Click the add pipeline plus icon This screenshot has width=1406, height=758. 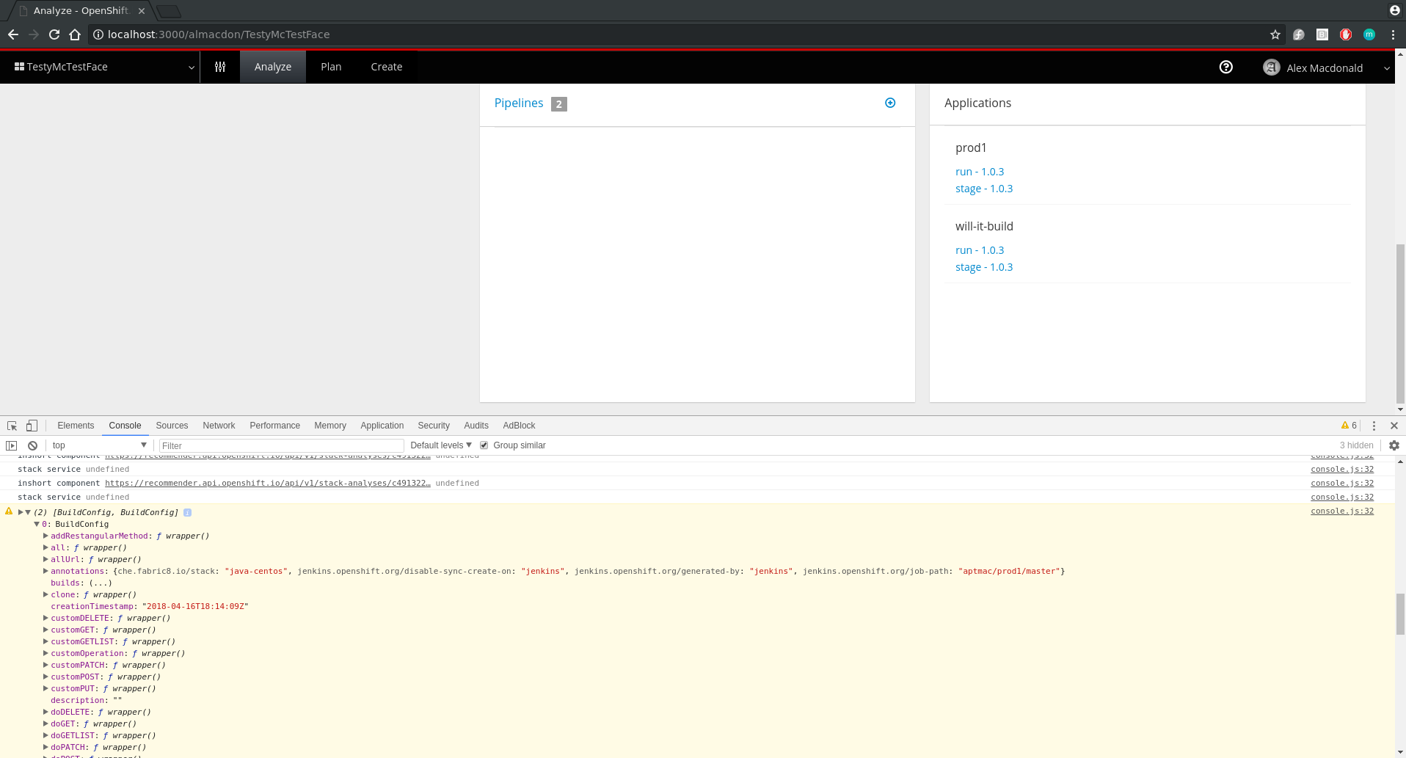[x=889, y=103]
